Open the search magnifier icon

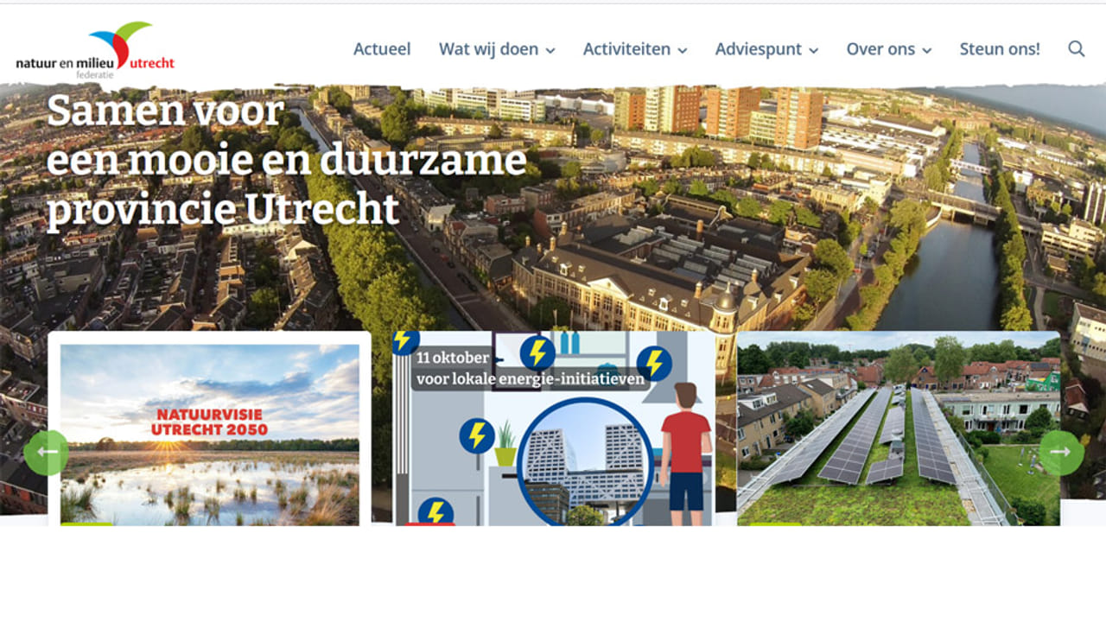click(1076, 49)
